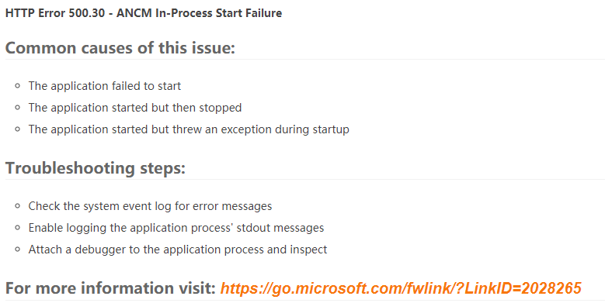Click the Common causes of this issue heading
The image size is (605, 303).
pyautogui.click(x=120, y=48)
